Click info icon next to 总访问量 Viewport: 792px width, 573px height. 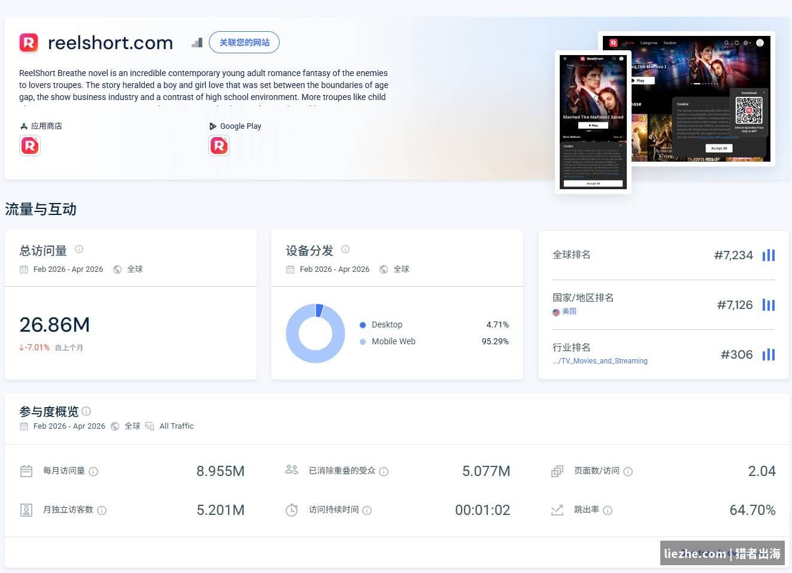tap(79, 249)
